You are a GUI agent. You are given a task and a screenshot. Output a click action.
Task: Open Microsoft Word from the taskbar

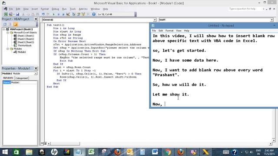[155, 152]
